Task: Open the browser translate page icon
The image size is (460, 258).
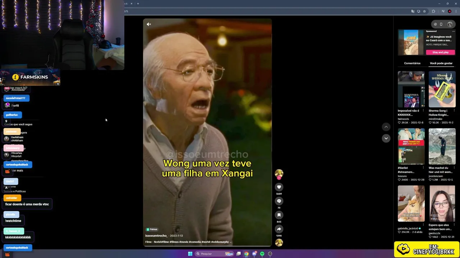Action: 413,11
